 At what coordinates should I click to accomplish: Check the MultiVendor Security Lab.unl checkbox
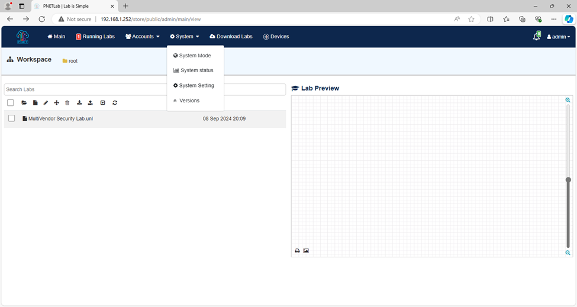[x=11, y=118]
